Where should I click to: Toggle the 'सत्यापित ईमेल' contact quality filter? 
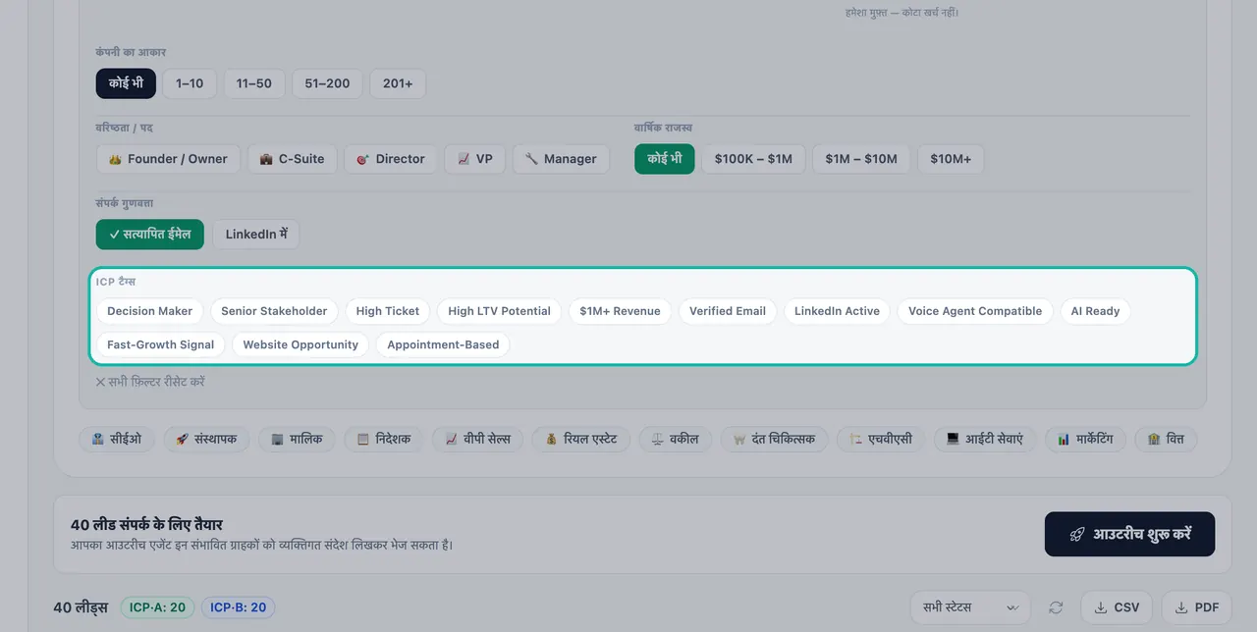point(150,235)
